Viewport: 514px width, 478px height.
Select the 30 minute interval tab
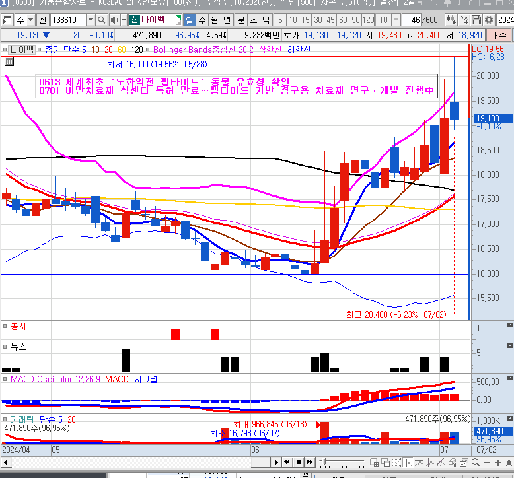(x=318, y=20)
